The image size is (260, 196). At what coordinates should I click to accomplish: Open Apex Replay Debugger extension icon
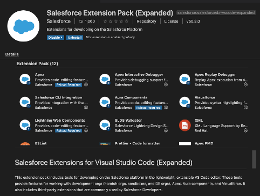(x=184, y=79)
